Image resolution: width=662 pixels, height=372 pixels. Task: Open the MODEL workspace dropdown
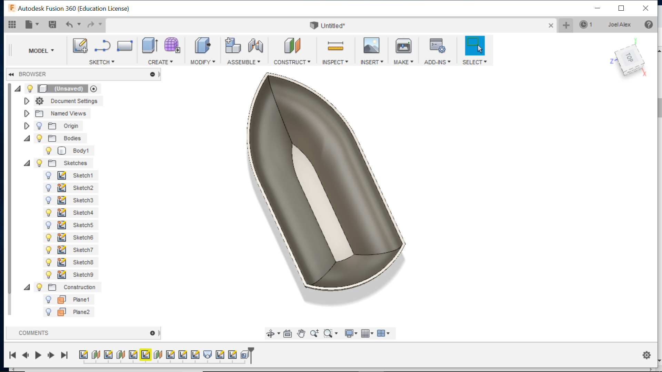pyautogui.click(x=41, y=51)
